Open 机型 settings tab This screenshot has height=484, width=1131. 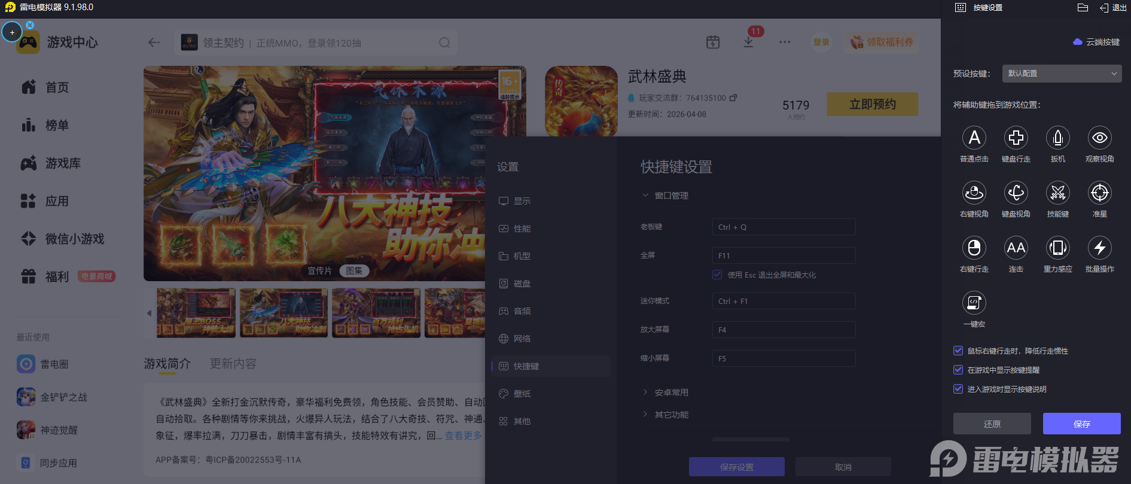551,256
